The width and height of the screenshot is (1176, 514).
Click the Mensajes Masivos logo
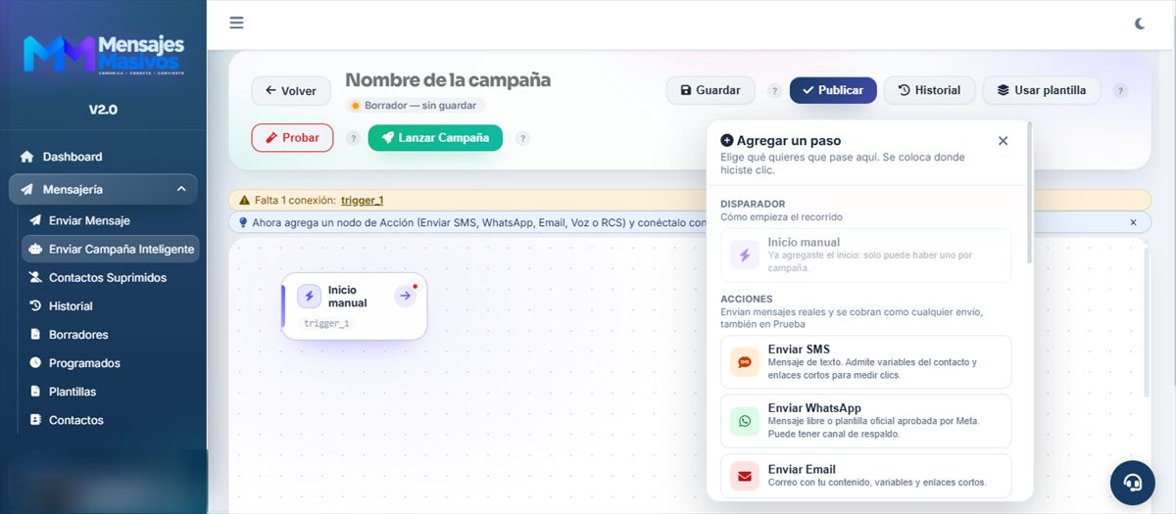pyautogui.click(x=103, y=54)
